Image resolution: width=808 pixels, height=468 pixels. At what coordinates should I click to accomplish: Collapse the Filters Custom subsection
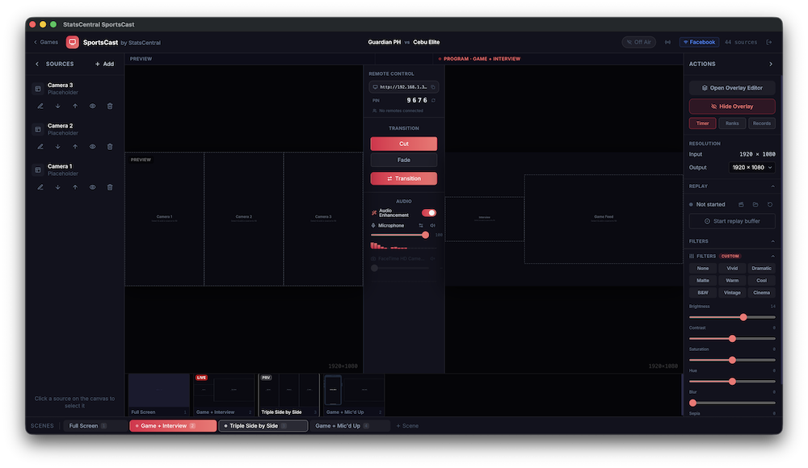pyautogui.click(x=772, y=256)
